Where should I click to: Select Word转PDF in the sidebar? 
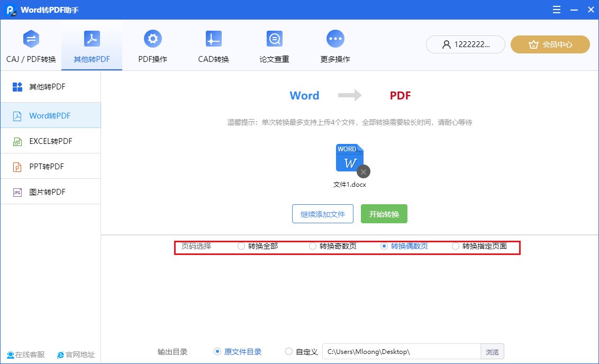coord(51,116)
